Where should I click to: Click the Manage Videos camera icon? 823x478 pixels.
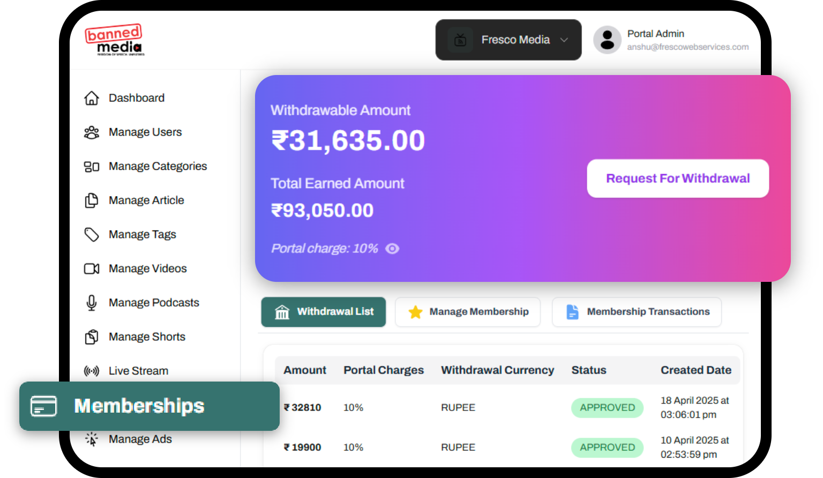(92, 268)
